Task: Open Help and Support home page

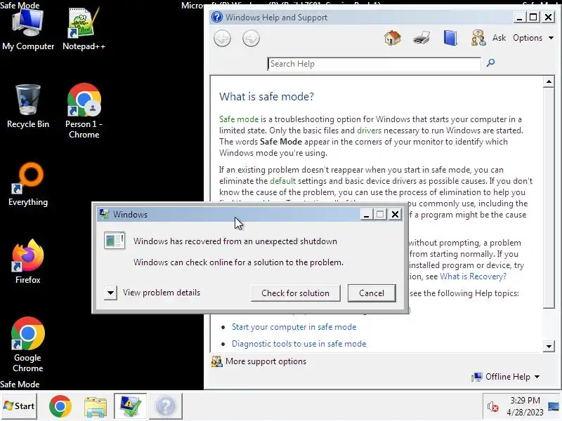Action: [393, 38]
